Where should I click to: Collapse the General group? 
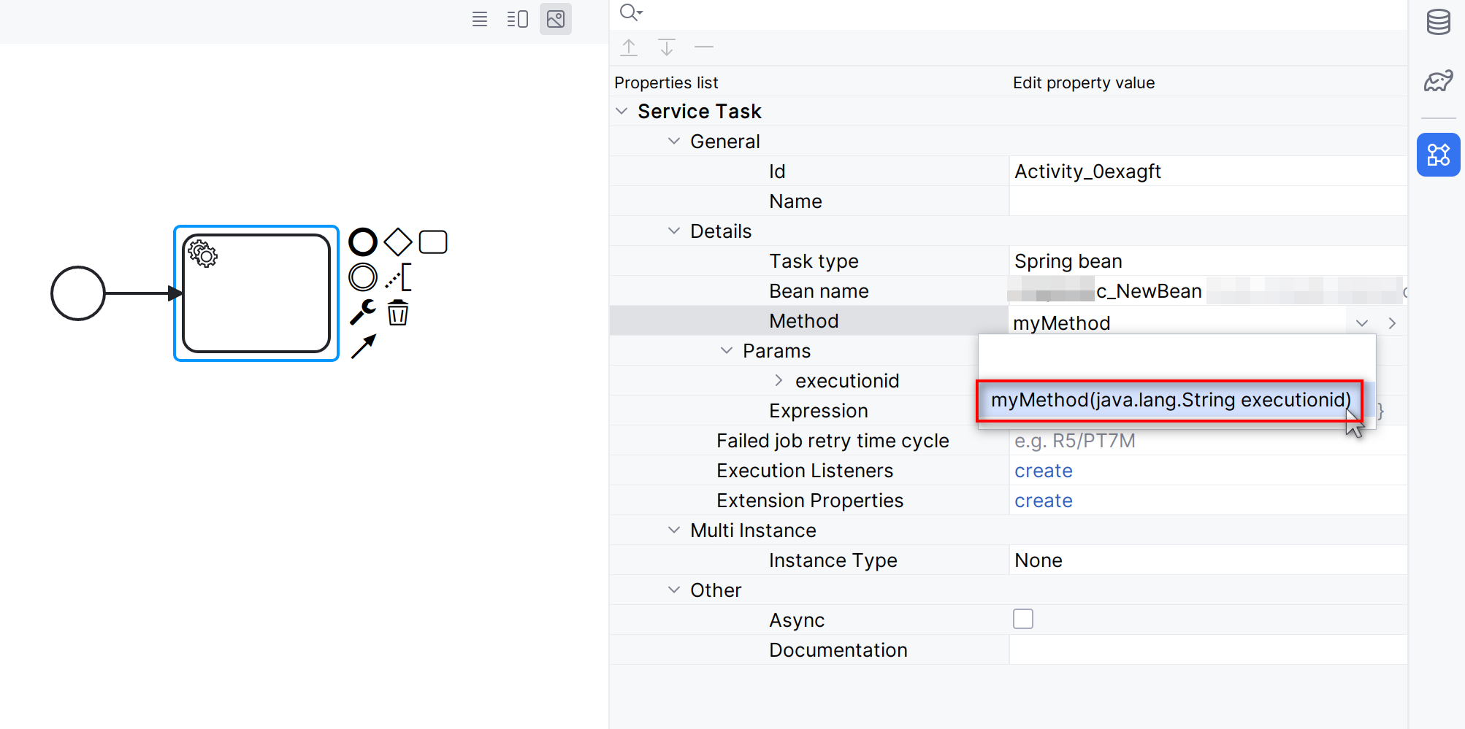674,141
